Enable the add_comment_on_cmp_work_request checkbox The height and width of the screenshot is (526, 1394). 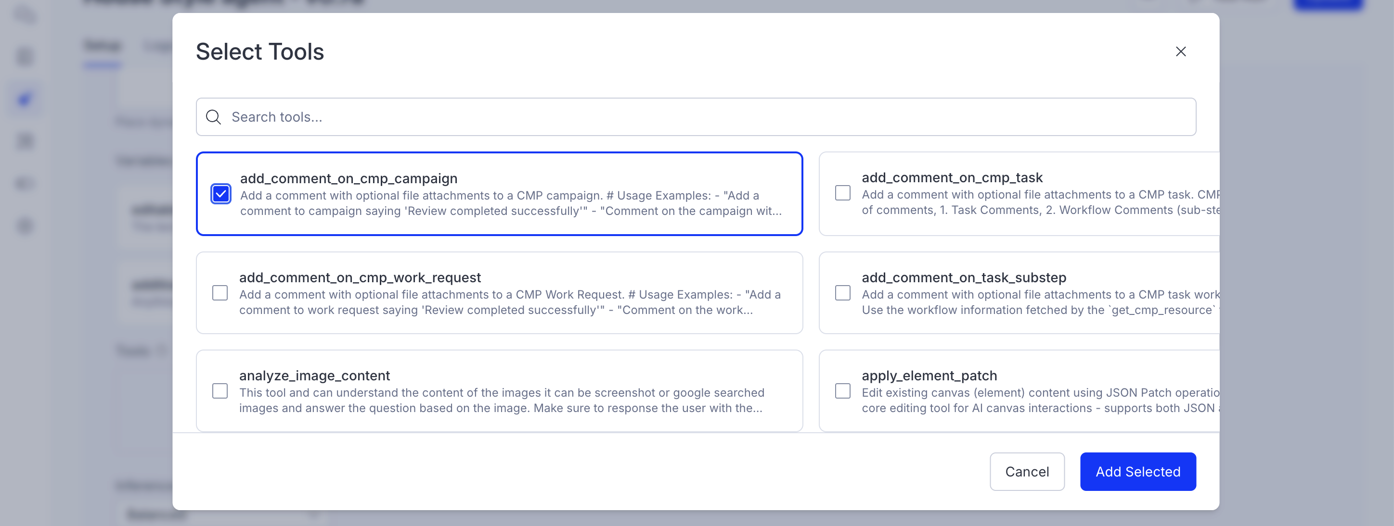tap(219, 293)
